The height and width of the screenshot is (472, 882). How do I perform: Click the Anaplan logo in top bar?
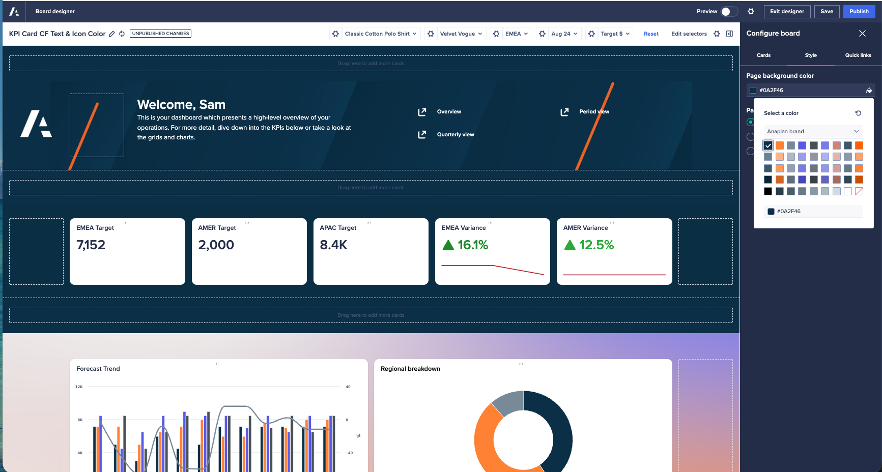point(14,11)
